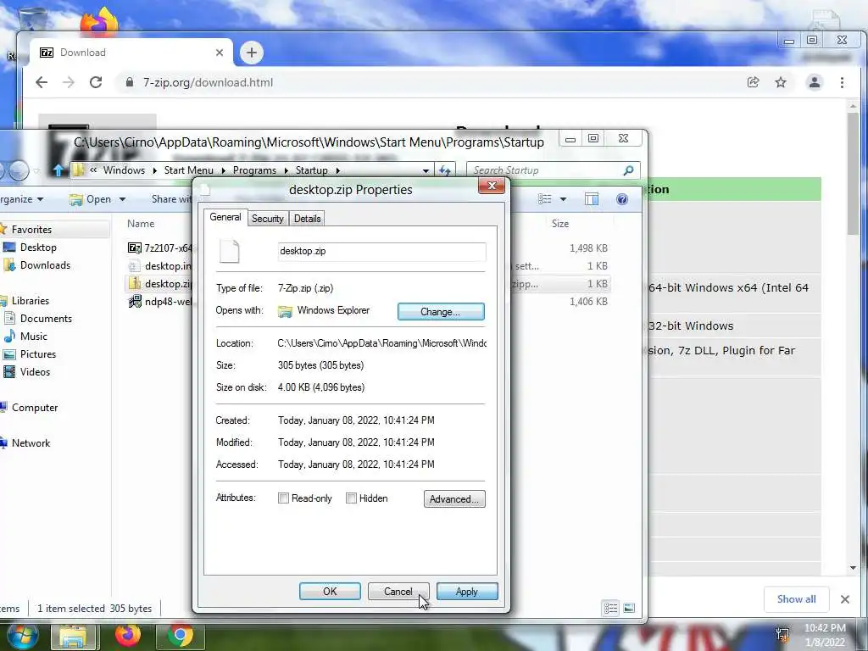Change view with Explorer views icon
Viewport: 868px width, 651px height.
click(545, 199)
